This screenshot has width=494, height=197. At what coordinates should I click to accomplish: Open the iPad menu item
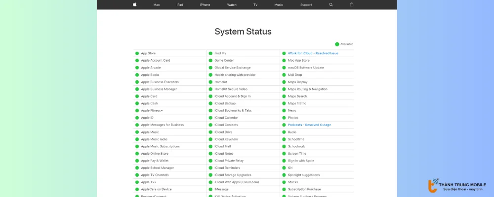[180, 5]
